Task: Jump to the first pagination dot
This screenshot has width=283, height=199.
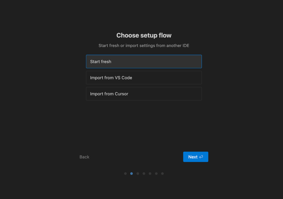Action: [125, 174]
